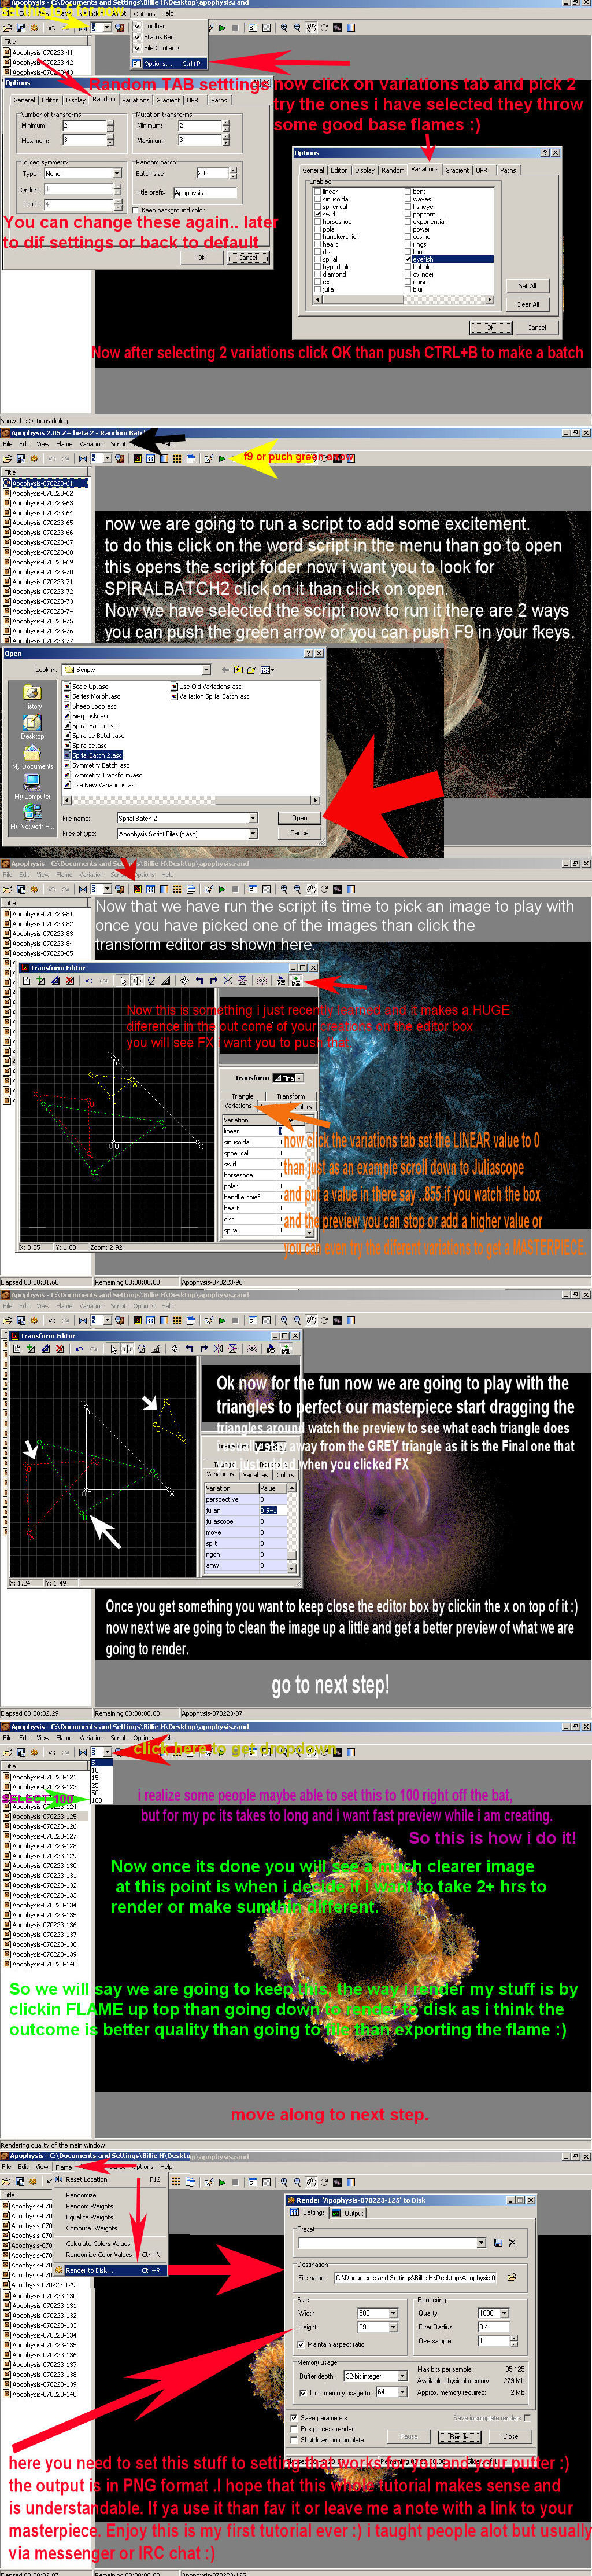Click the Title prefix input field
Viewport: 592px width, 2576px height.
coord(205,193)
